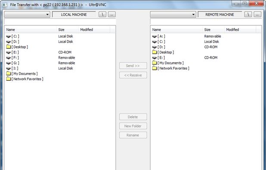The width and height of the screenshot is (266, 170).
Task: Click the remote D: CD-ROM drive icon
Action: pos(155,47)
